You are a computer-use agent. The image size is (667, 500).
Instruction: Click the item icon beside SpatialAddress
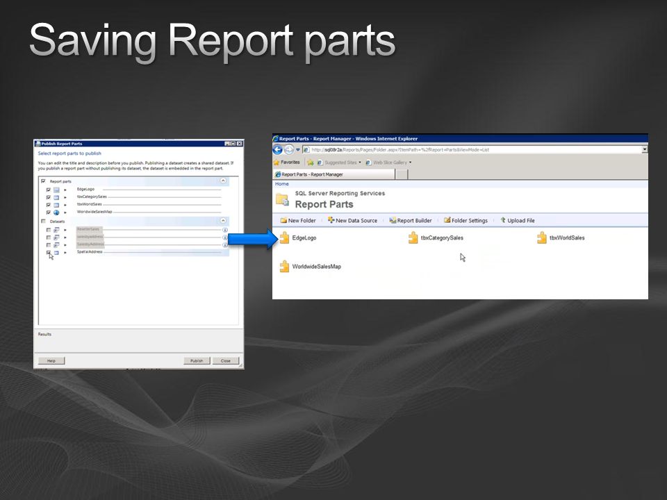click(56, 253)
